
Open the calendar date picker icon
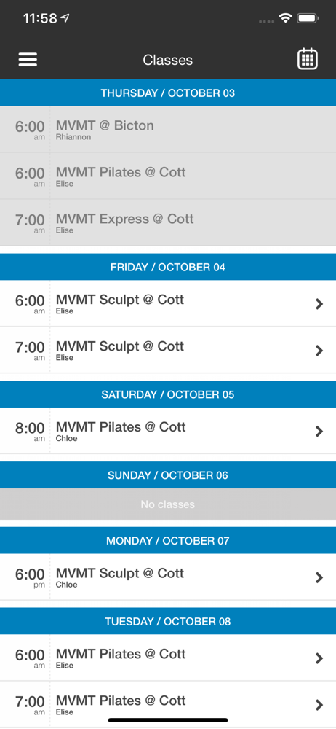[x=307, y=59]
